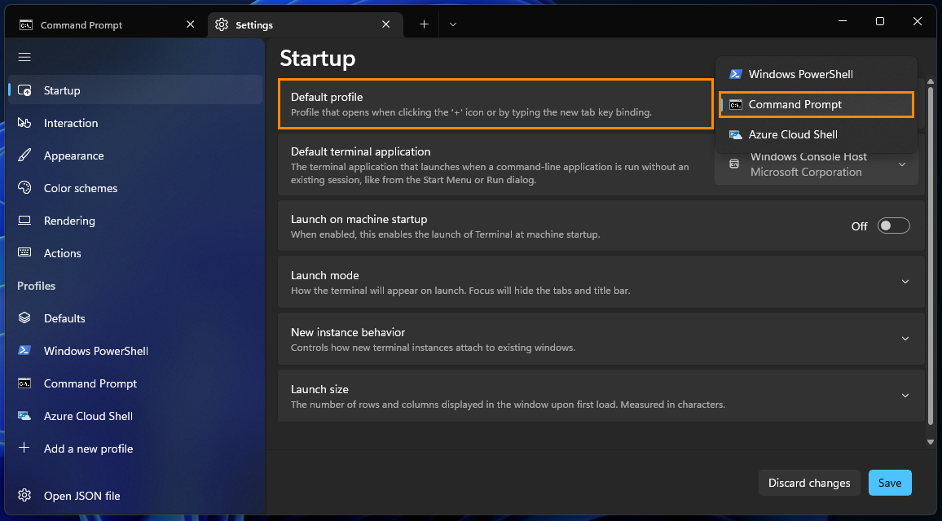This screenshot has width=942, height=521.
Task: Click the Appearance brush icon
Action: (24, 155)
